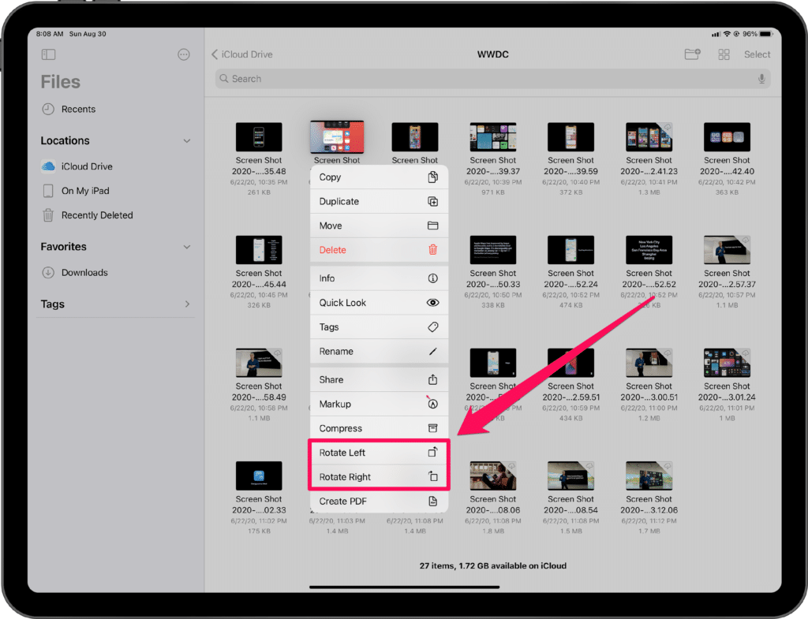This screenshot has height=619, width=808.
Task: Toggle the sidebar panel icon
Action: tap(49, 54)
